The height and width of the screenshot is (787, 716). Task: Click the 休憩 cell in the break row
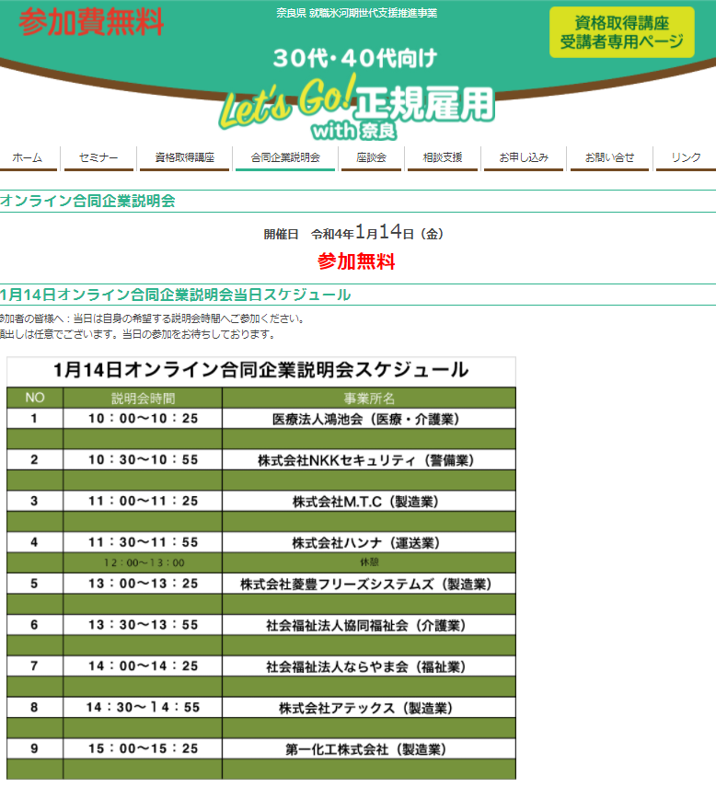coord(369,562)
